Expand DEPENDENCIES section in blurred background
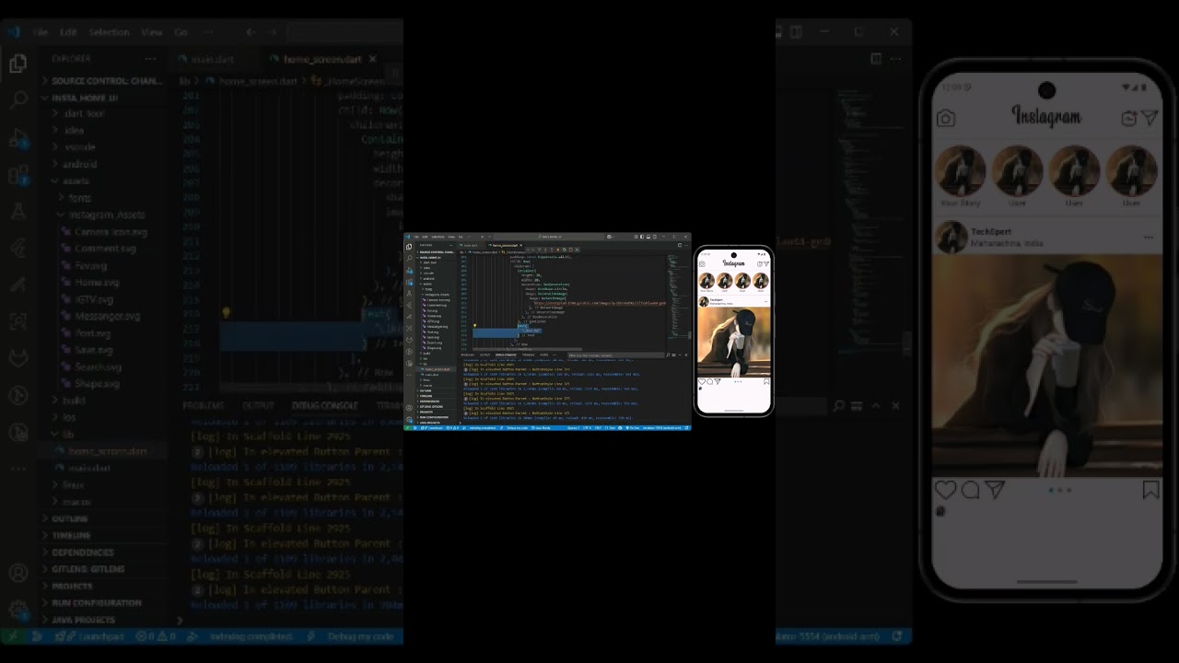 pos(103,552)
